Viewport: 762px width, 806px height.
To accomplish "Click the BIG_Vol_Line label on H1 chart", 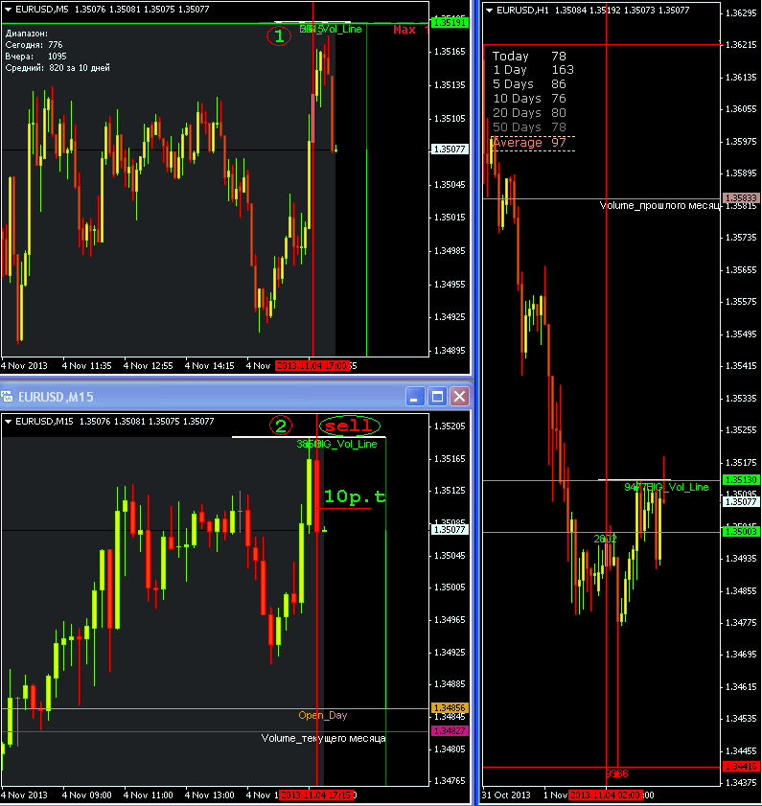I will click(x=677, y=487).
